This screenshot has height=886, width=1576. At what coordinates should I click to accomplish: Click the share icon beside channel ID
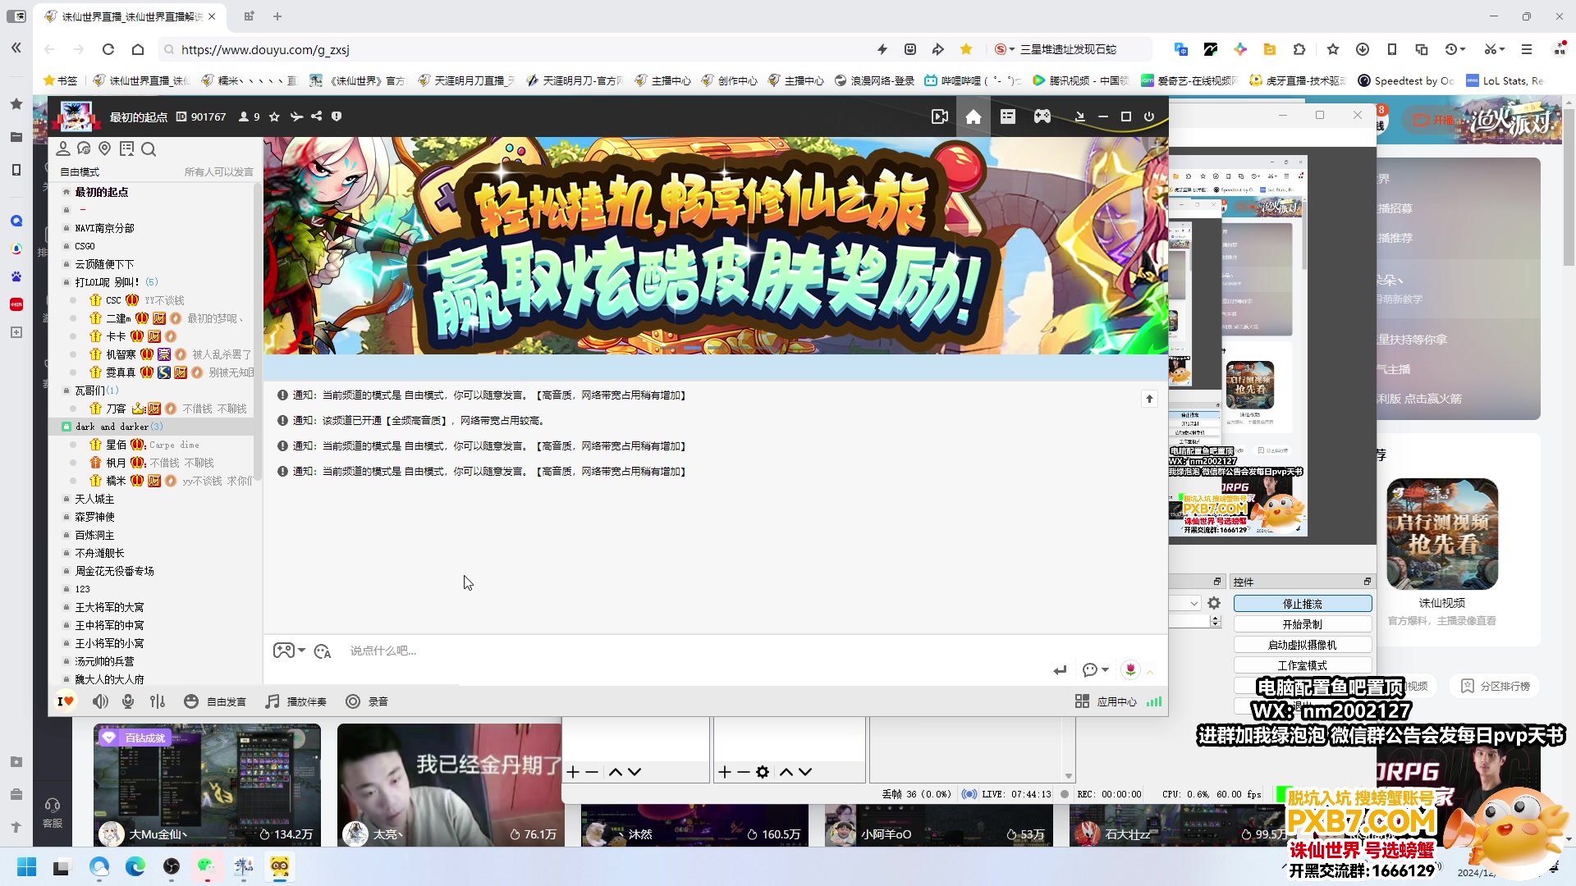pos(316,116)
